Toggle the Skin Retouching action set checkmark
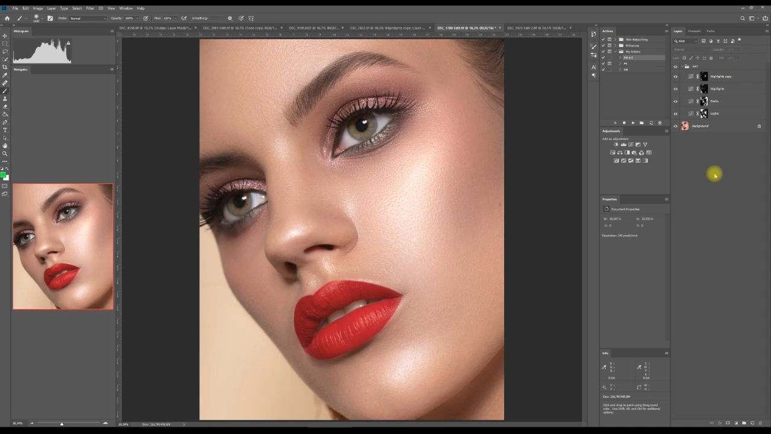Screen dimensions: 771x434 (603, 40)
